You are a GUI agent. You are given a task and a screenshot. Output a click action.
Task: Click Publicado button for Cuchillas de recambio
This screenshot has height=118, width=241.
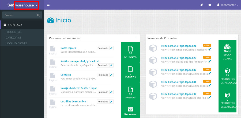tap(103, 102)
